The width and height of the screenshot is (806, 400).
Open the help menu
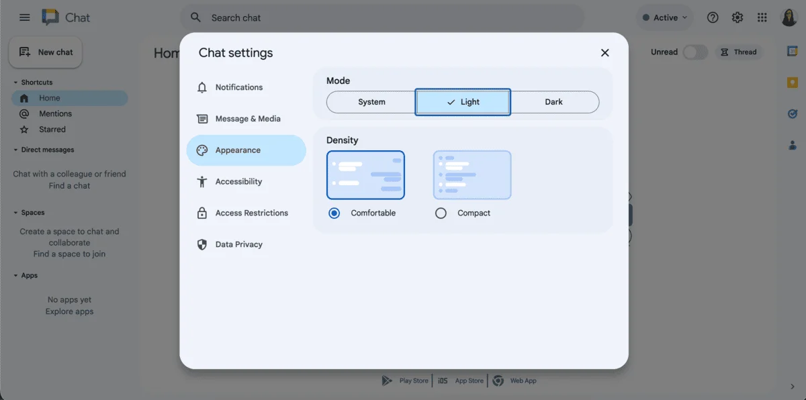[713, 17]
